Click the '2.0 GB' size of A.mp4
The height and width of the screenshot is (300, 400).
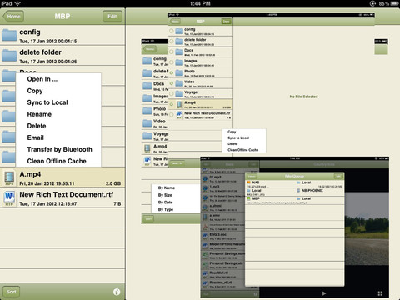113,183
